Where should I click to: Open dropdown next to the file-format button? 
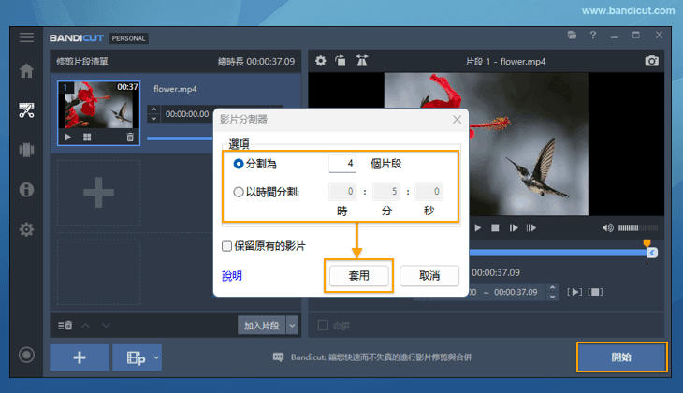click(156, 357)
